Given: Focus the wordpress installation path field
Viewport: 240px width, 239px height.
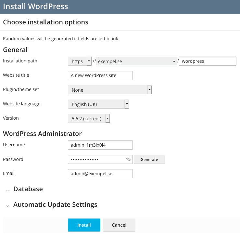Looking at the screenshot, I should [x=207, y=61].
